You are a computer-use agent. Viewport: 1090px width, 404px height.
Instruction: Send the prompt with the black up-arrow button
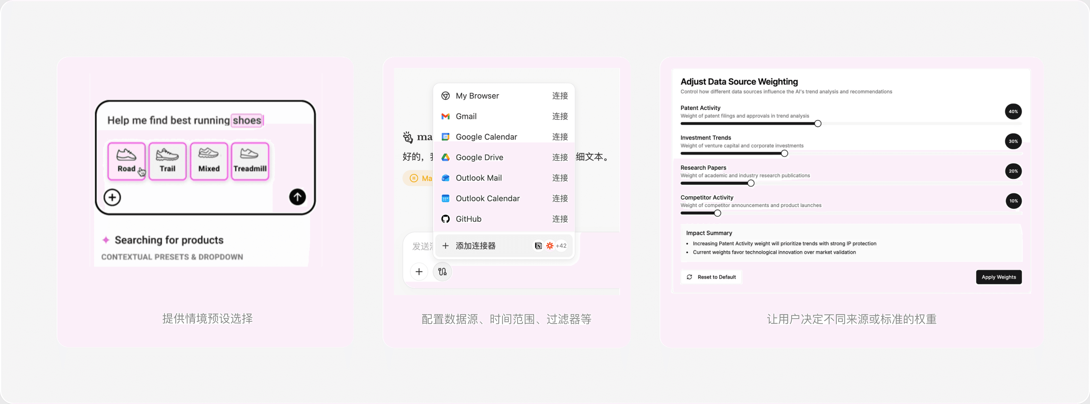click(297, 197)
